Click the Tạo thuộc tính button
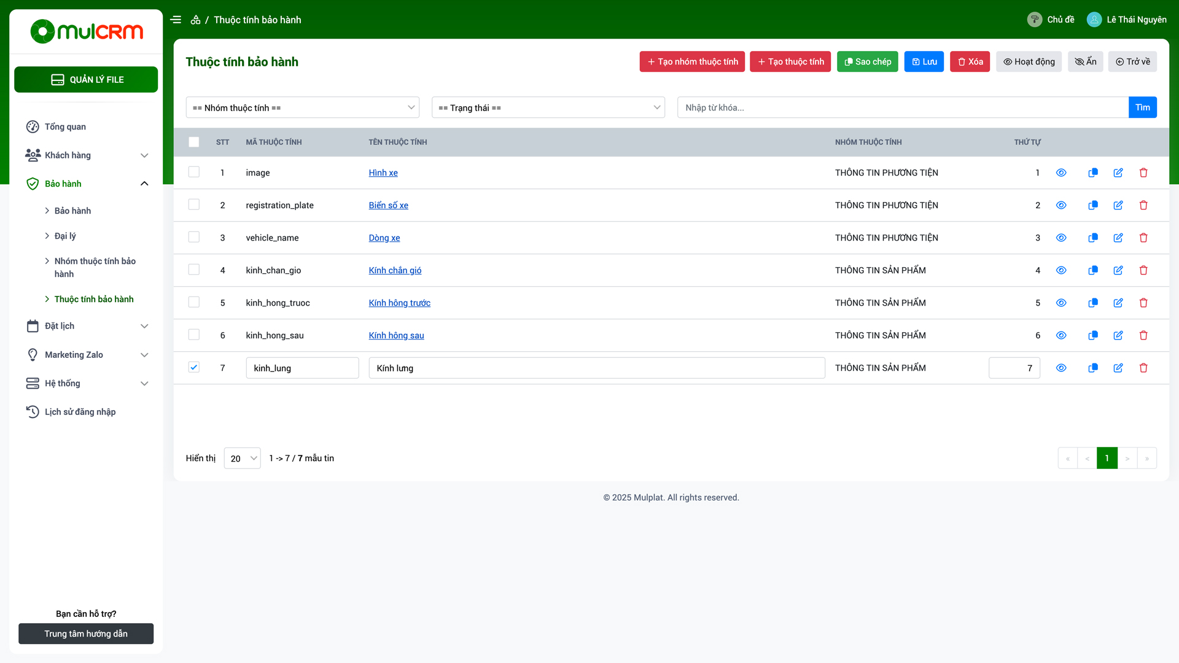Screen dimensions: 1179x663 (790, 62)
